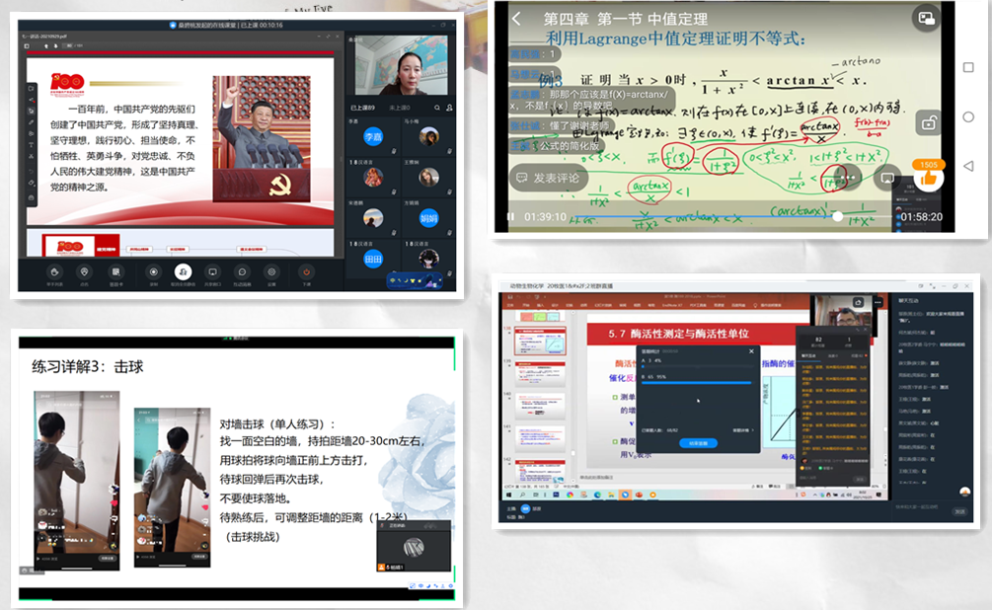Screen dimensions: 992x610
Task: Click the first phone video screenshot in badminton slide
Action: [77, 481]
